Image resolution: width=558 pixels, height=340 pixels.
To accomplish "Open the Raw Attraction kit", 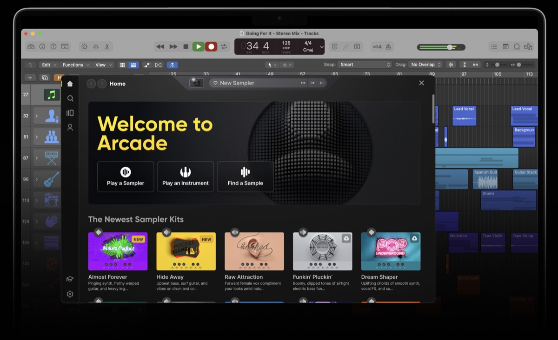I will click(x=254, y=251).
